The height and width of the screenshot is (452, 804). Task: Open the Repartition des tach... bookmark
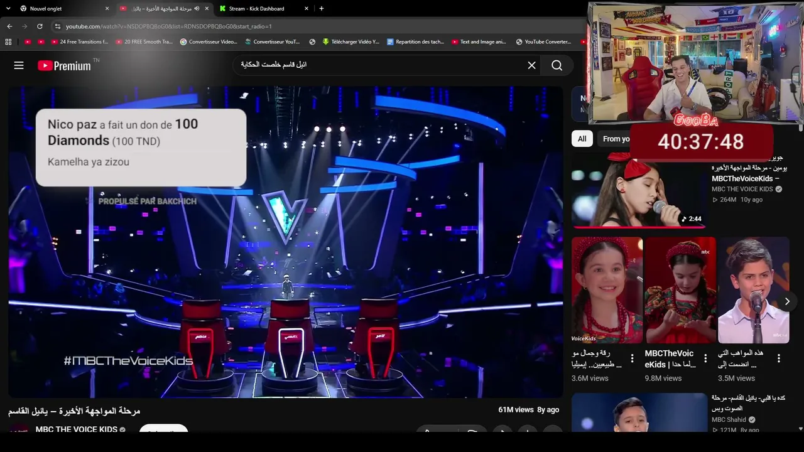click(x=415, y=42)
